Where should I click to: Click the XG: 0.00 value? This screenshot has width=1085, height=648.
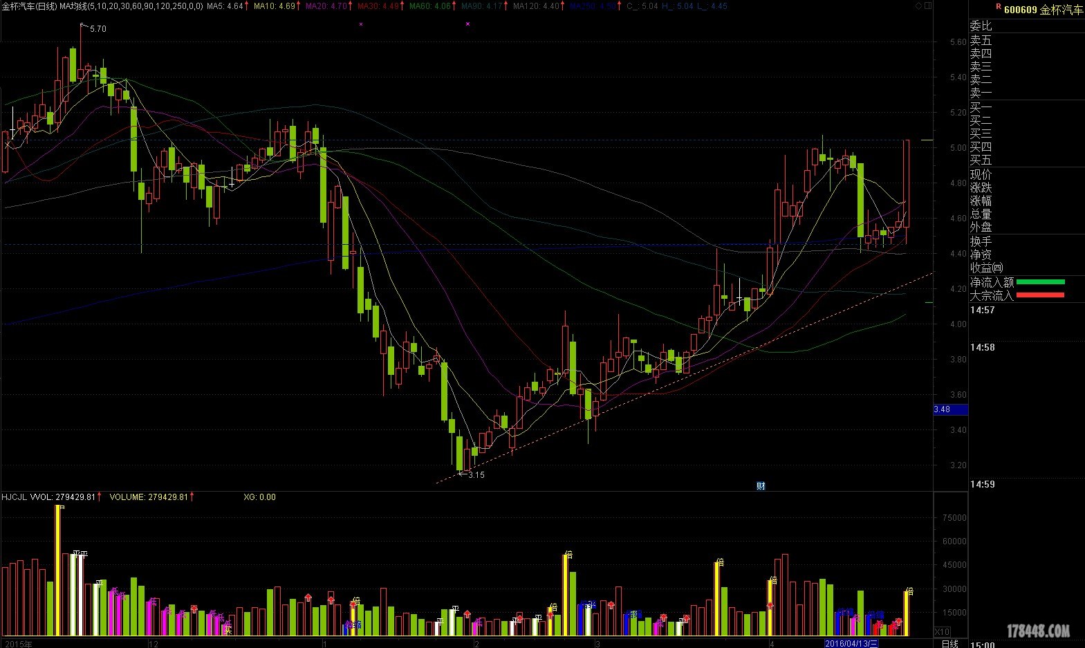pos(259,497)
